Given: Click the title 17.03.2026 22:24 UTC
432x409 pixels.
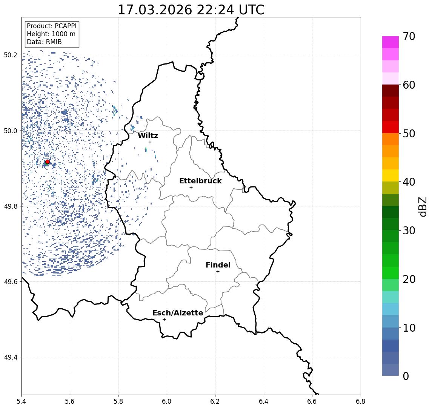Looking at the screenshot, I should [x=191, y=10].
